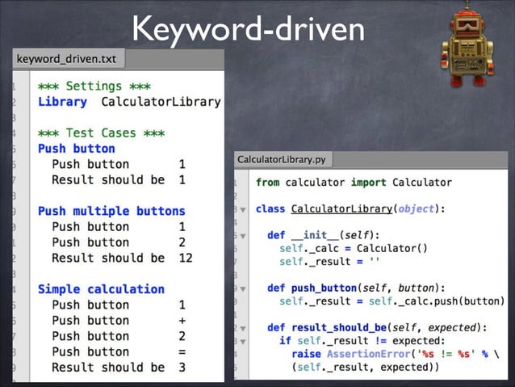Collapse the push_button method fold arrow
Viewport: 515px width, 387px height.
point(243,288)
